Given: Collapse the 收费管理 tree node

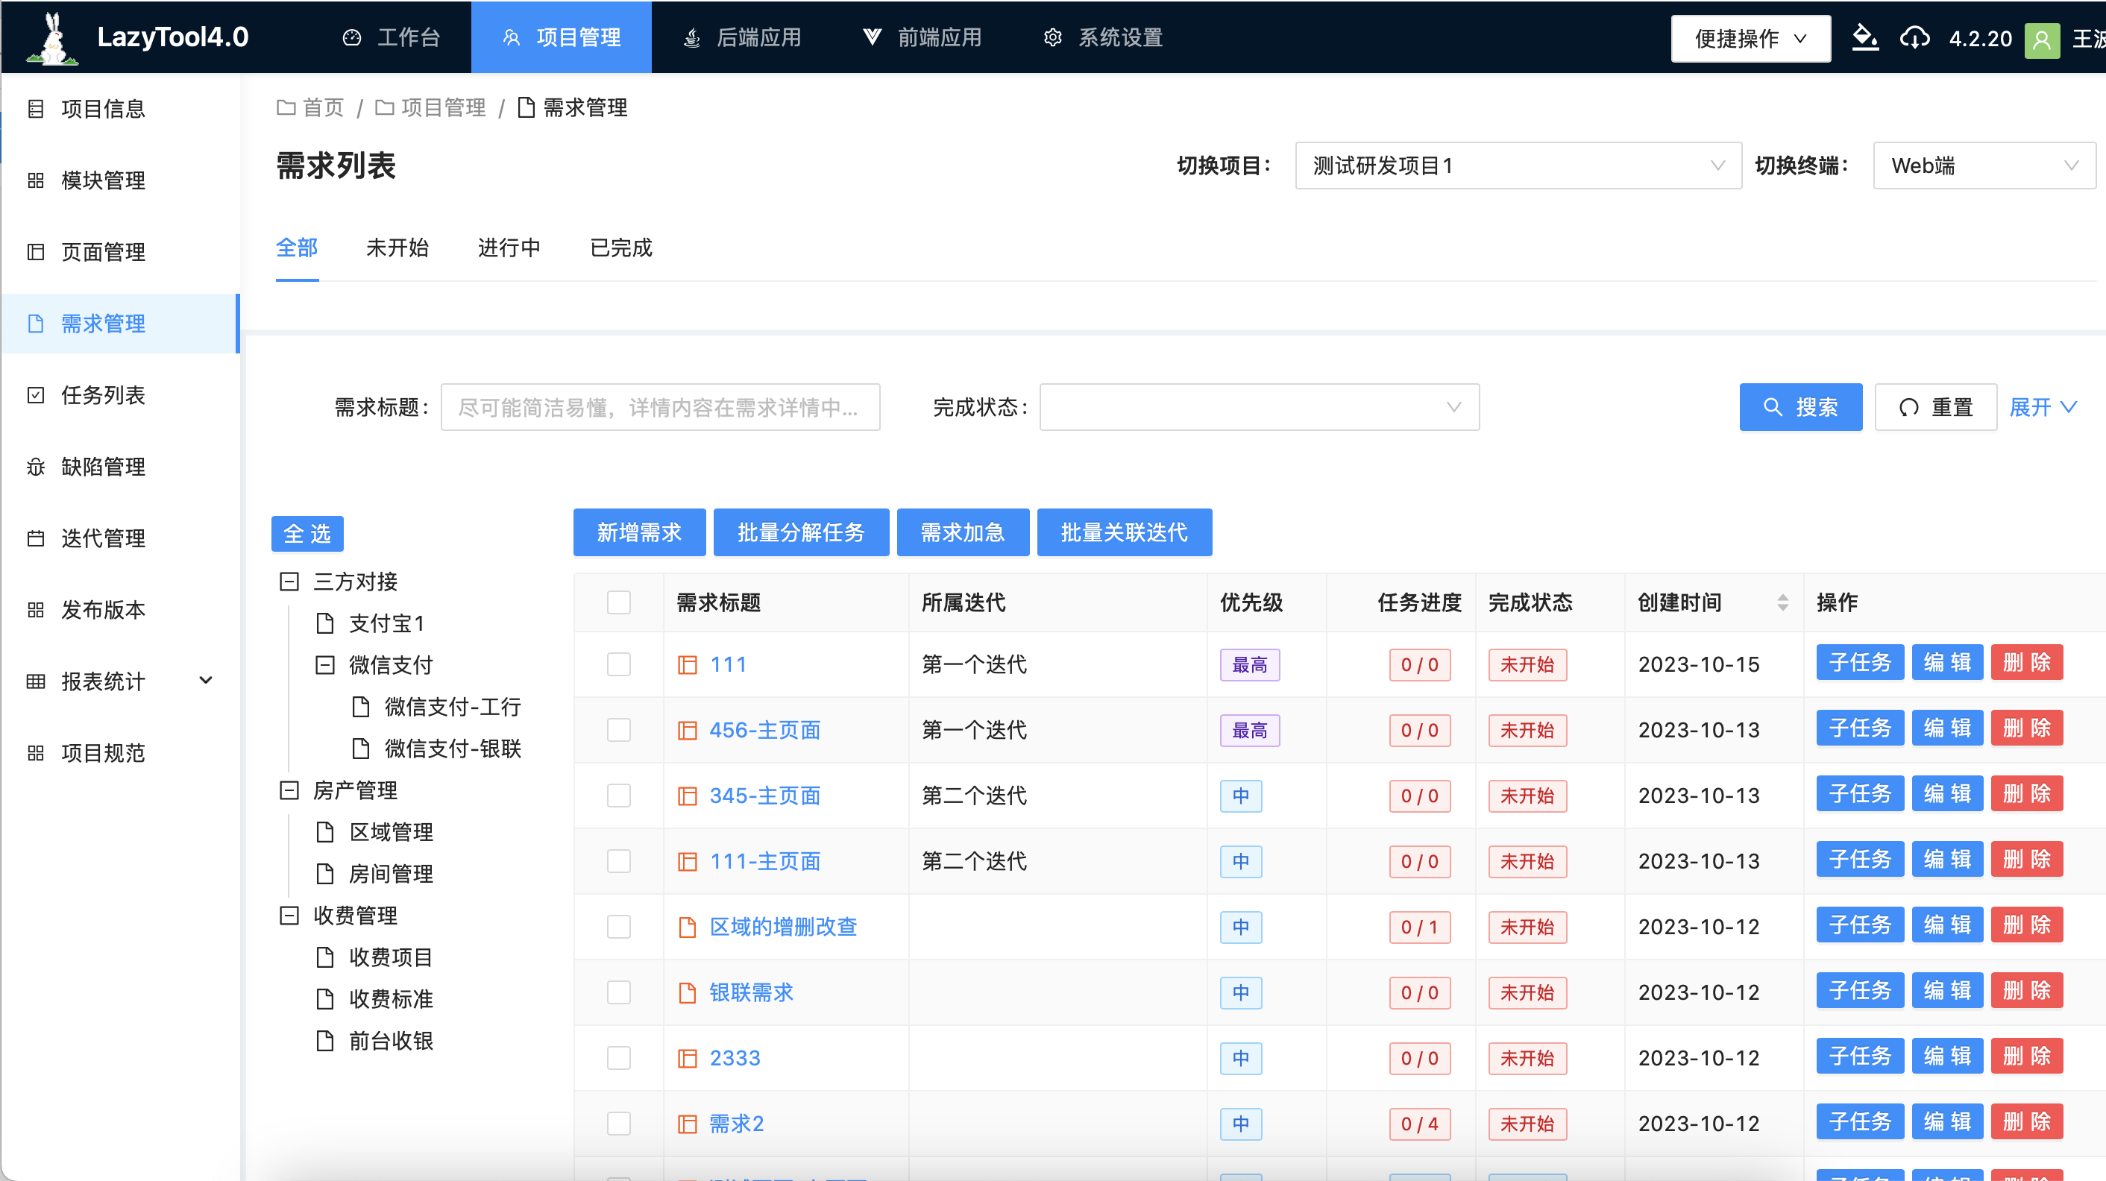Looking at the screenshot, I should point(289,916).
